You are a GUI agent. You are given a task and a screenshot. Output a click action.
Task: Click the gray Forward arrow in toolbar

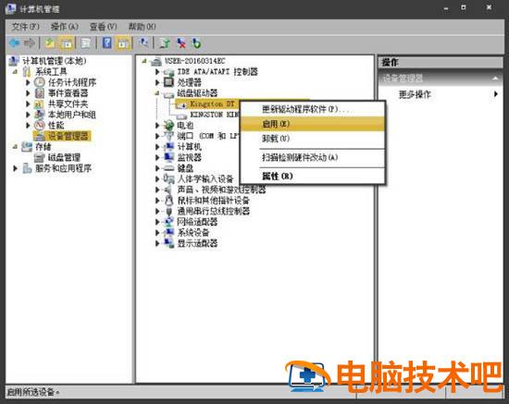click(x=30, y=43)
